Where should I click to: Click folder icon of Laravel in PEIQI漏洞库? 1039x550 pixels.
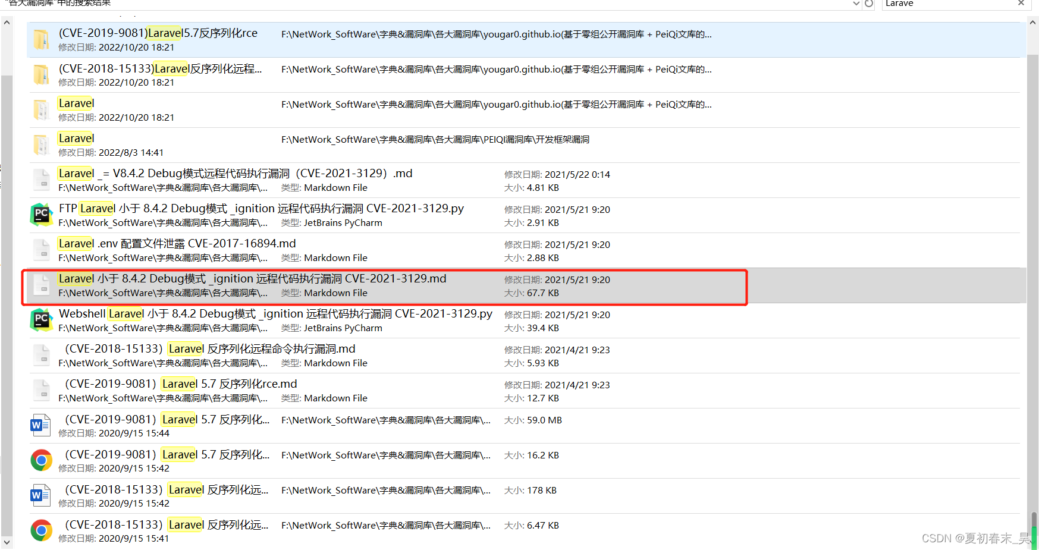pyautogui.click(x=41, y=145)
